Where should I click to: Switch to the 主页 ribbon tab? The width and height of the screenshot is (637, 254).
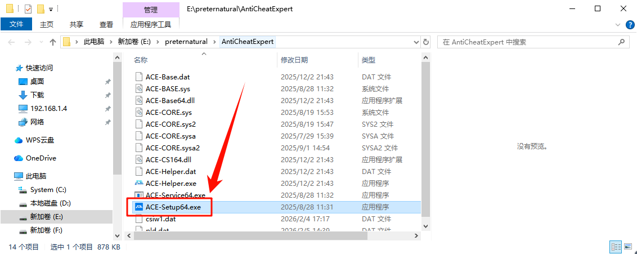click(46, 24)
